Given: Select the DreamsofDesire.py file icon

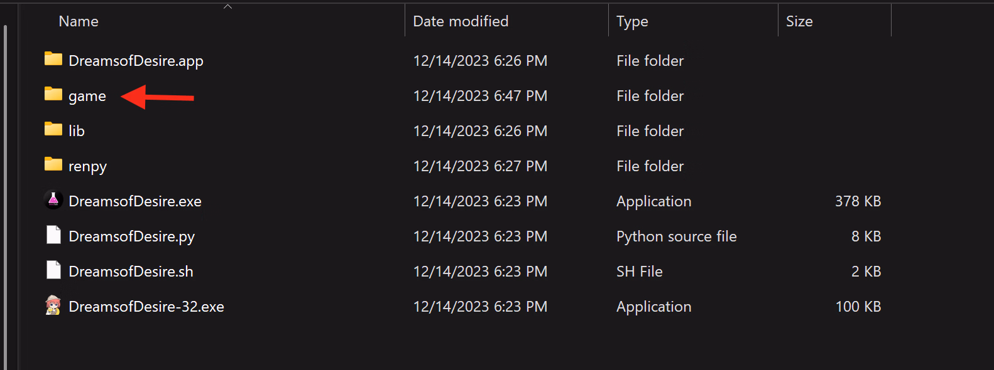Looking at the screenshot, I should coord(53,235).
